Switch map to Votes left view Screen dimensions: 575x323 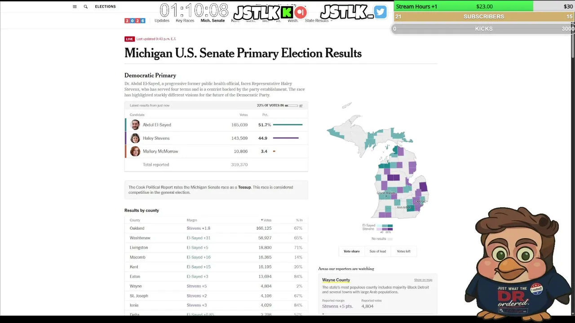[403, 251]
